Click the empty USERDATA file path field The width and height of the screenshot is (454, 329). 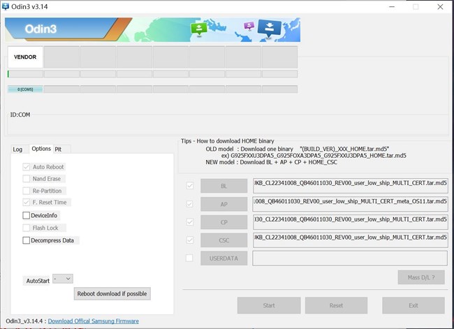(350, 258)
